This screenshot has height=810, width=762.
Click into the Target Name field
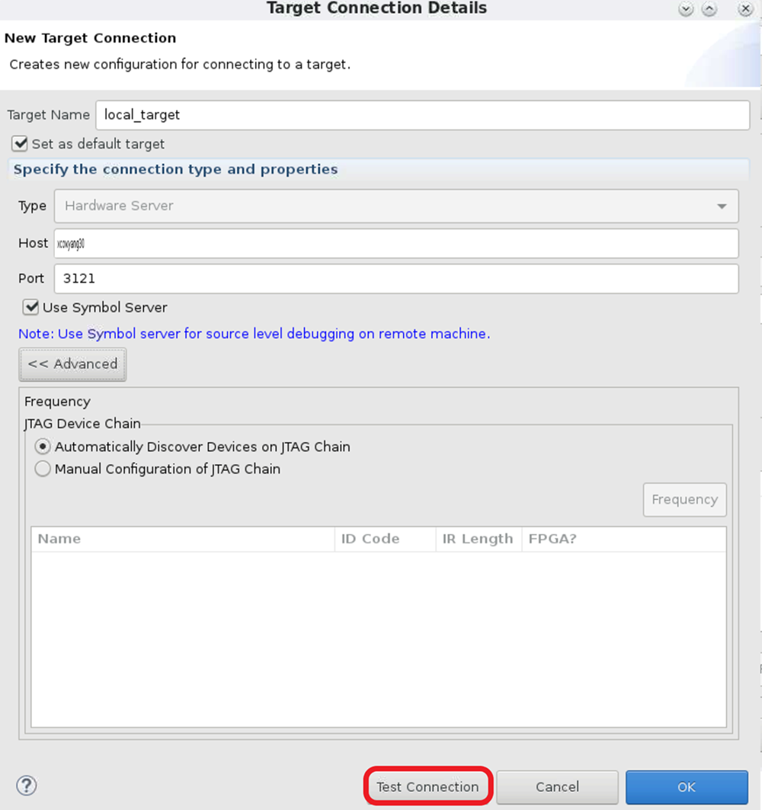[422, 115]
